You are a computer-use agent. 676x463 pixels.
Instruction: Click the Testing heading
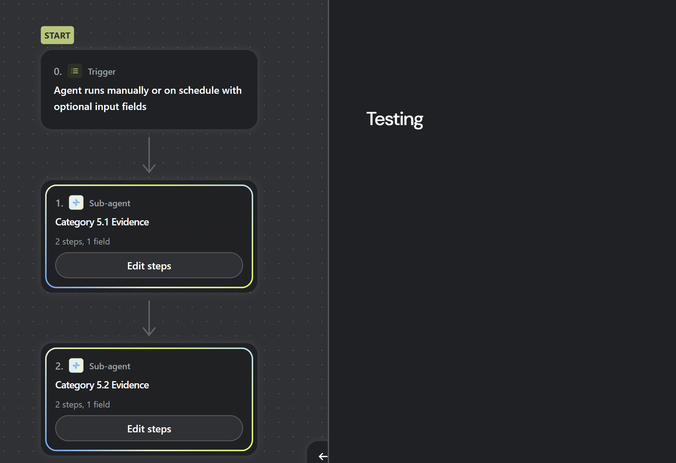pos(395,119)
